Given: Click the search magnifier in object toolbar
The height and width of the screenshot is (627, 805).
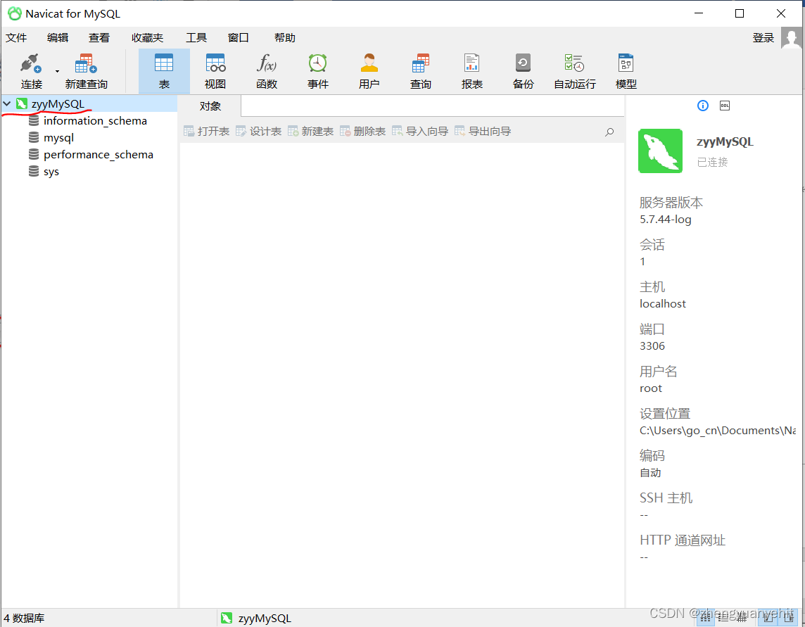Looking at the screenshot, I should coord(609,132).
